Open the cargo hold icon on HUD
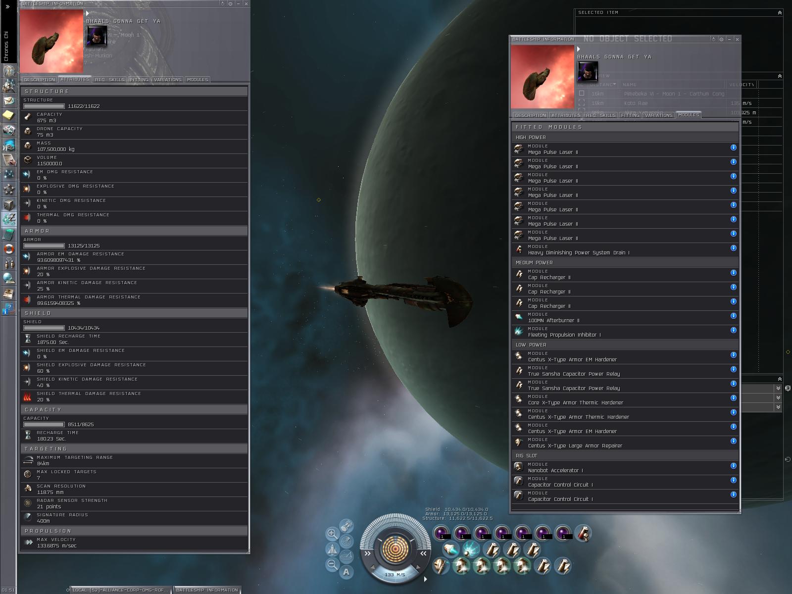The image size is (792, 594). pyautogui.click(x=346, y=525)
